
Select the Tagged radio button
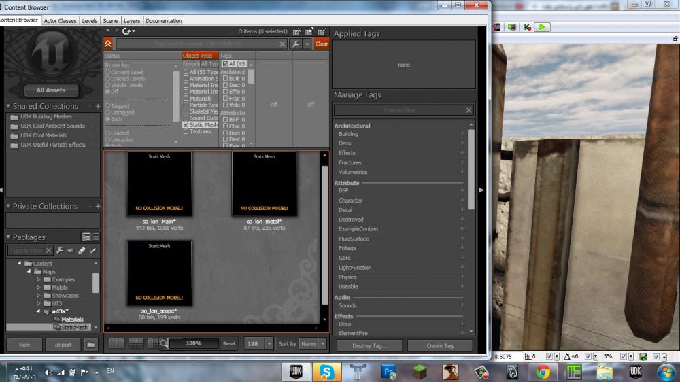[107, 106]
